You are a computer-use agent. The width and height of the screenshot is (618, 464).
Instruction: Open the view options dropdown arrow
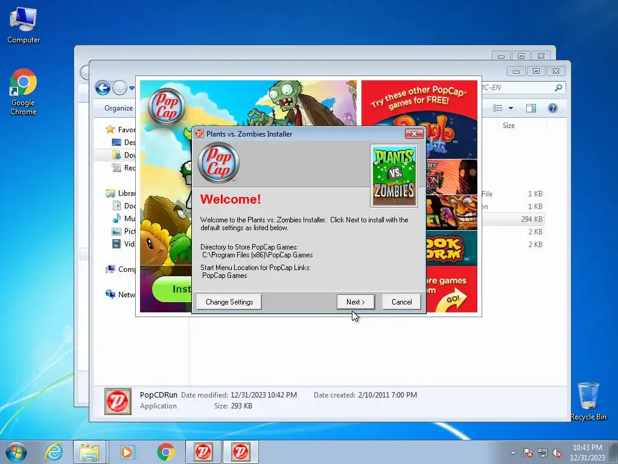(511, 108)
